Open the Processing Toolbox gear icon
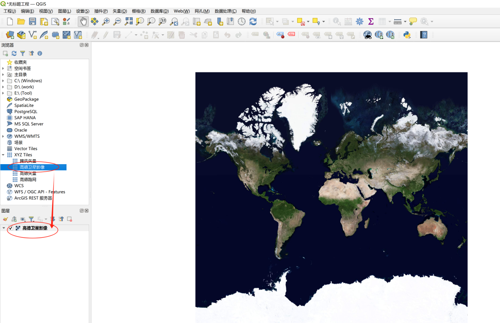The width and height of the screenshot is (500, 323). 360,22
